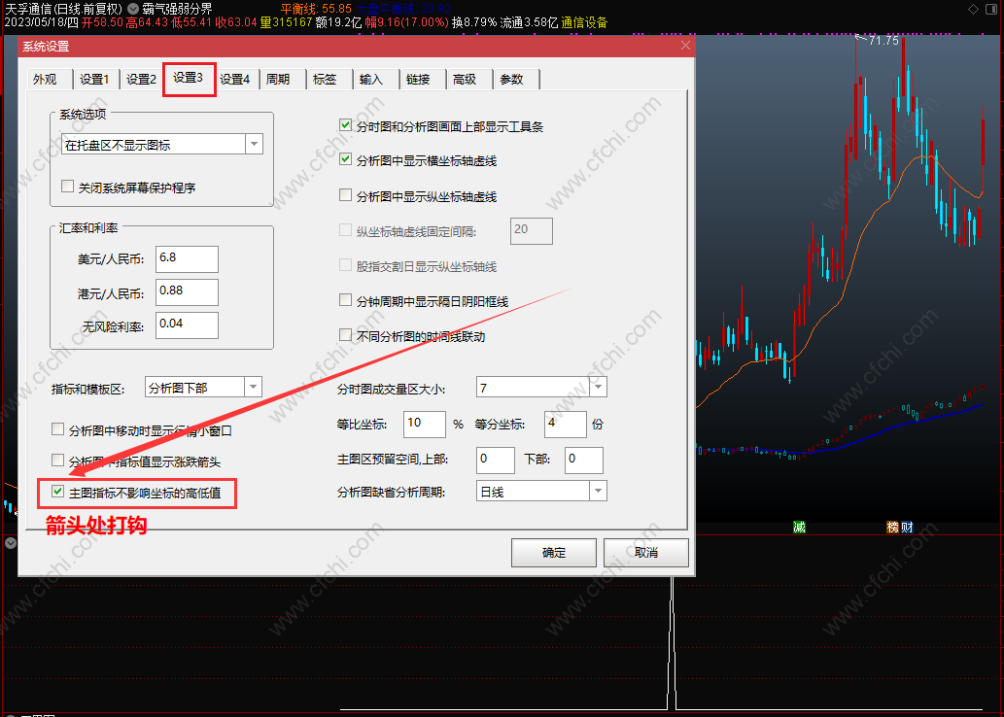Switch to the 高级 tab
Viewport: 1004px width, 717px height.
click(x=465, y=80)
